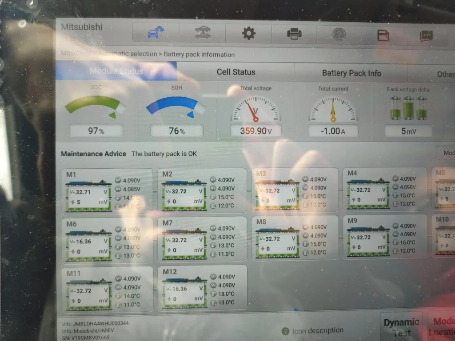
Task: Tap the partially visible Mod button
Action: click(446, 153)
